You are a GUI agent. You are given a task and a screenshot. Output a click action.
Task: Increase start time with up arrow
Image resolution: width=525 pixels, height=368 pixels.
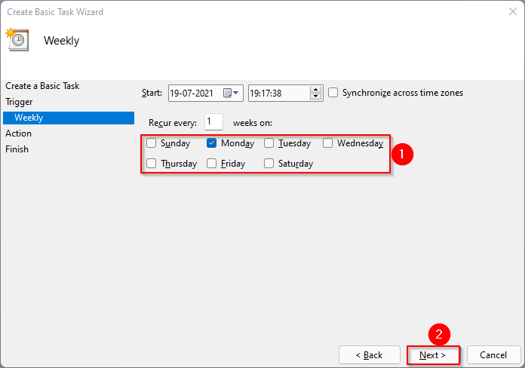(315, 90)
